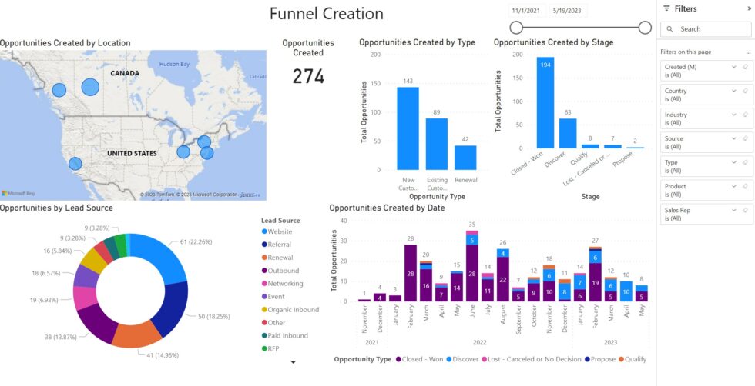This screenshot has width=755, height=386.
Task: Expand the Source filter card chevron
Action: pos(734,138)
